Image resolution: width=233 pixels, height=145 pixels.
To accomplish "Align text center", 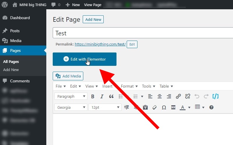I will point(160,97).
